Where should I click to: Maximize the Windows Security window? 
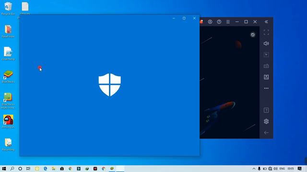point(184,18)
